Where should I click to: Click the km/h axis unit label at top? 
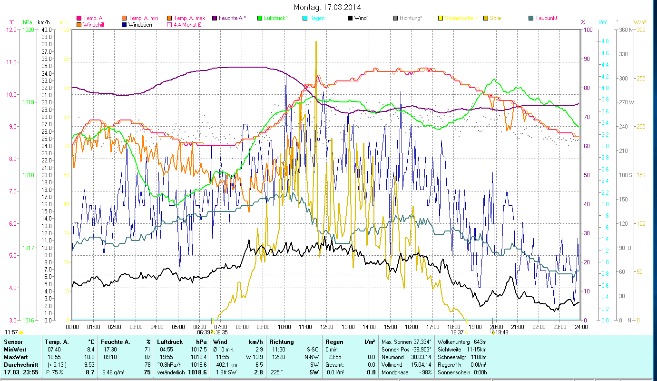(x=43, y=22)
